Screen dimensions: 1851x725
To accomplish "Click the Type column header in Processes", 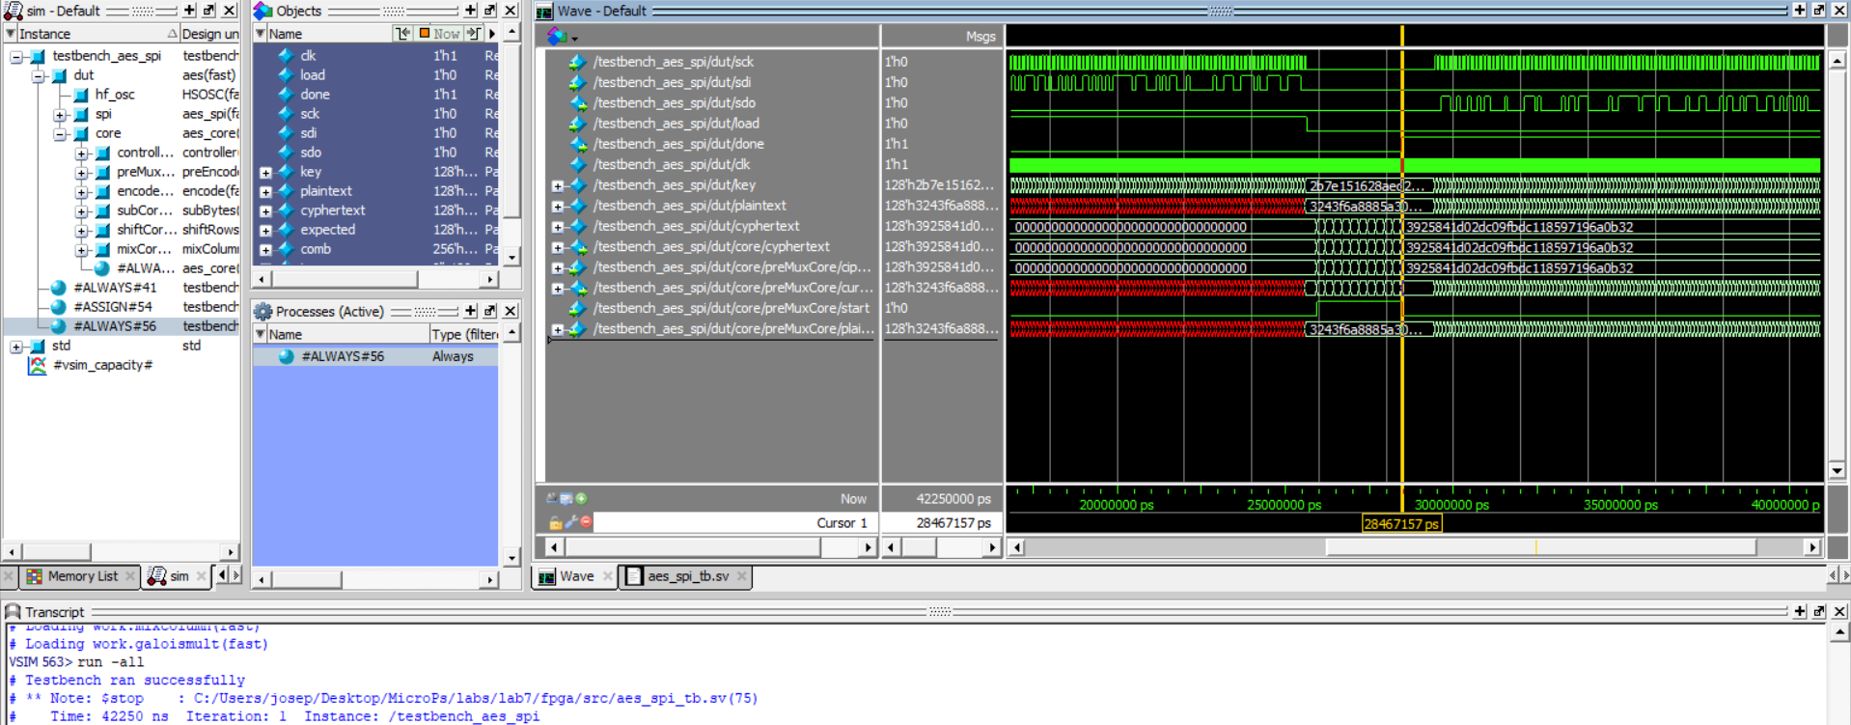I will tap(464, 334).
